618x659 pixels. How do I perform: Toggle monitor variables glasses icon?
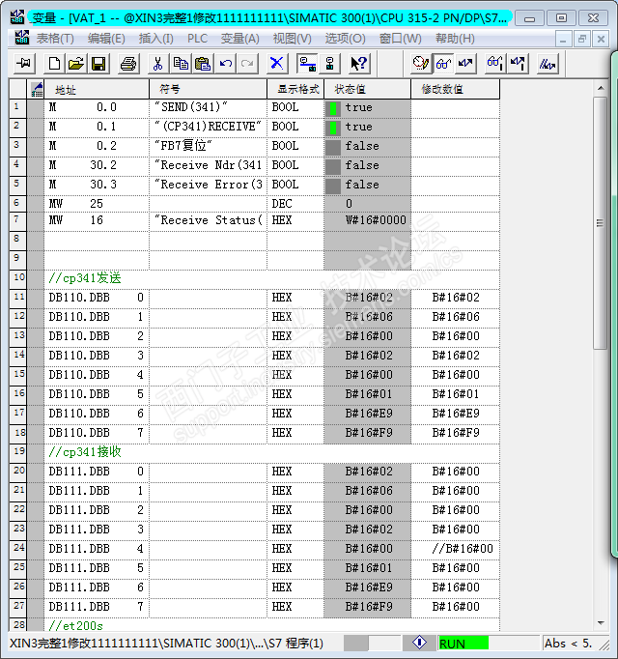coord(443,64)
